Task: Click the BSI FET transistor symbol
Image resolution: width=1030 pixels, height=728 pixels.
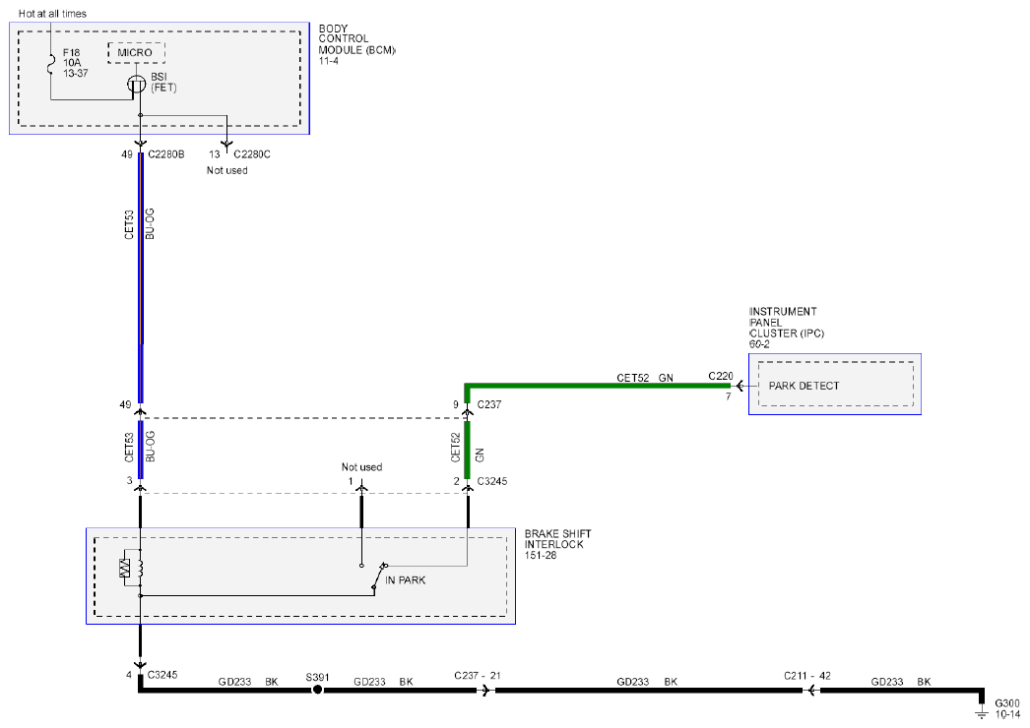Action: pos(137,85)
